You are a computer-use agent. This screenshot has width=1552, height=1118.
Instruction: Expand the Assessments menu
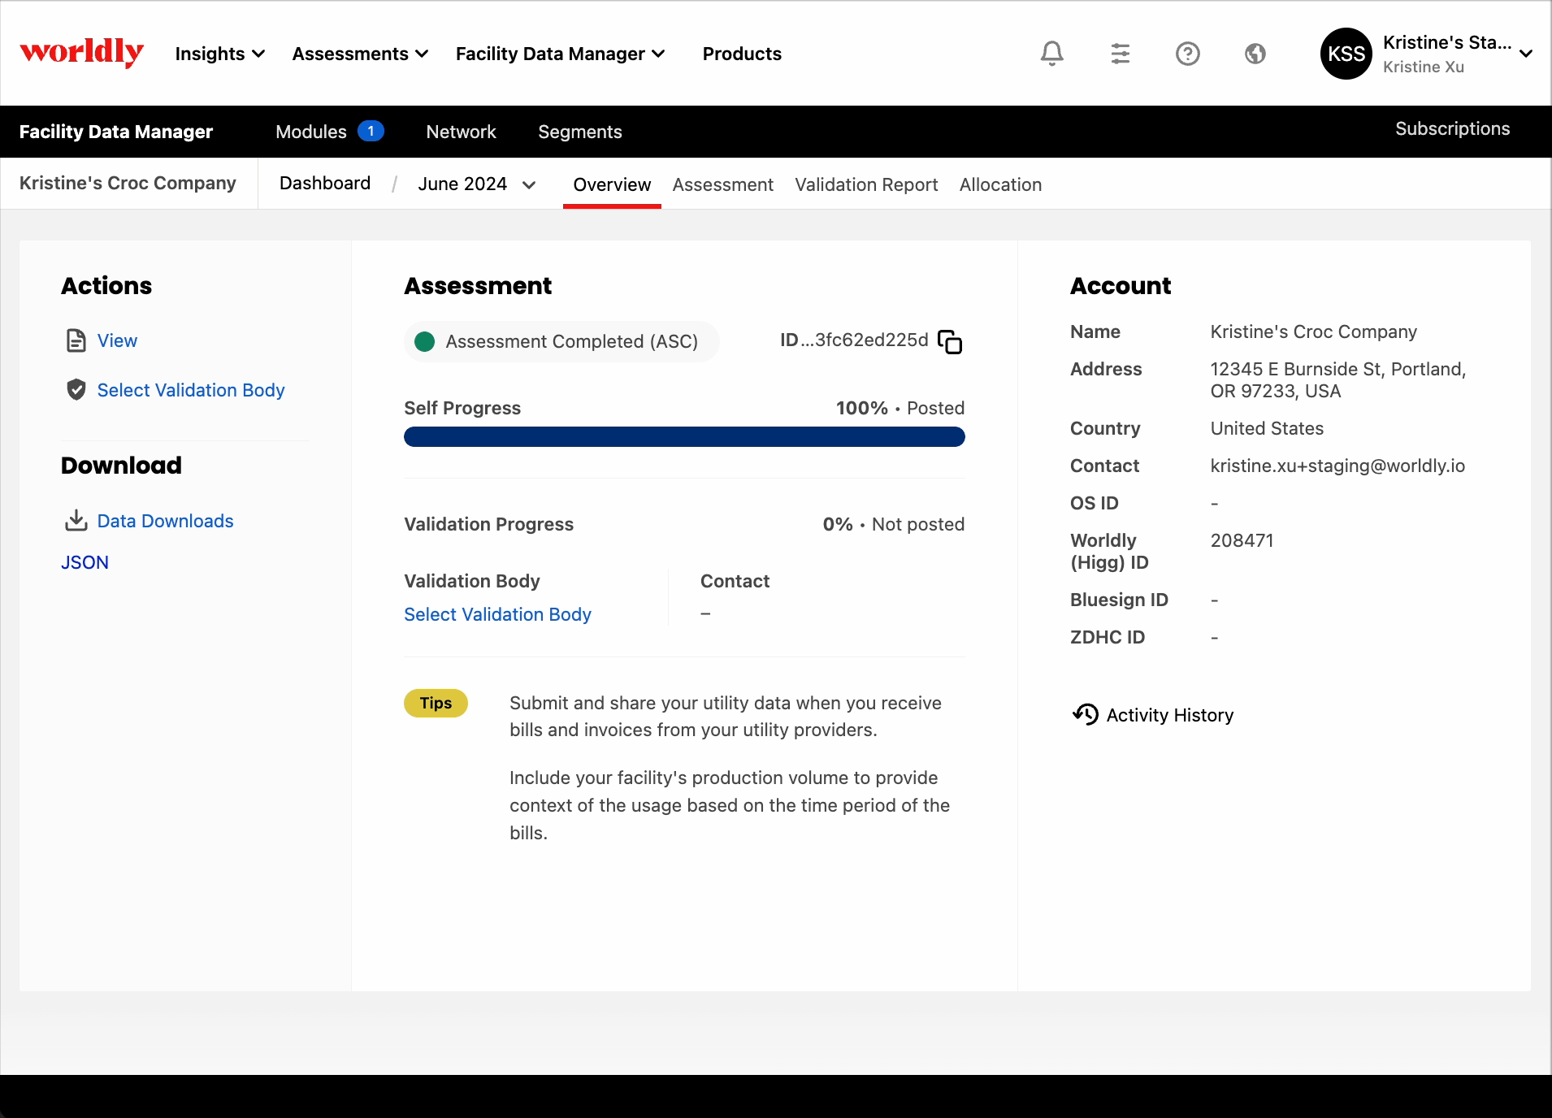point(360,54)
